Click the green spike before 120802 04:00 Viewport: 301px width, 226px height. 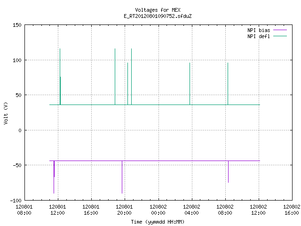pyautogui.click(x=190, y=84)
